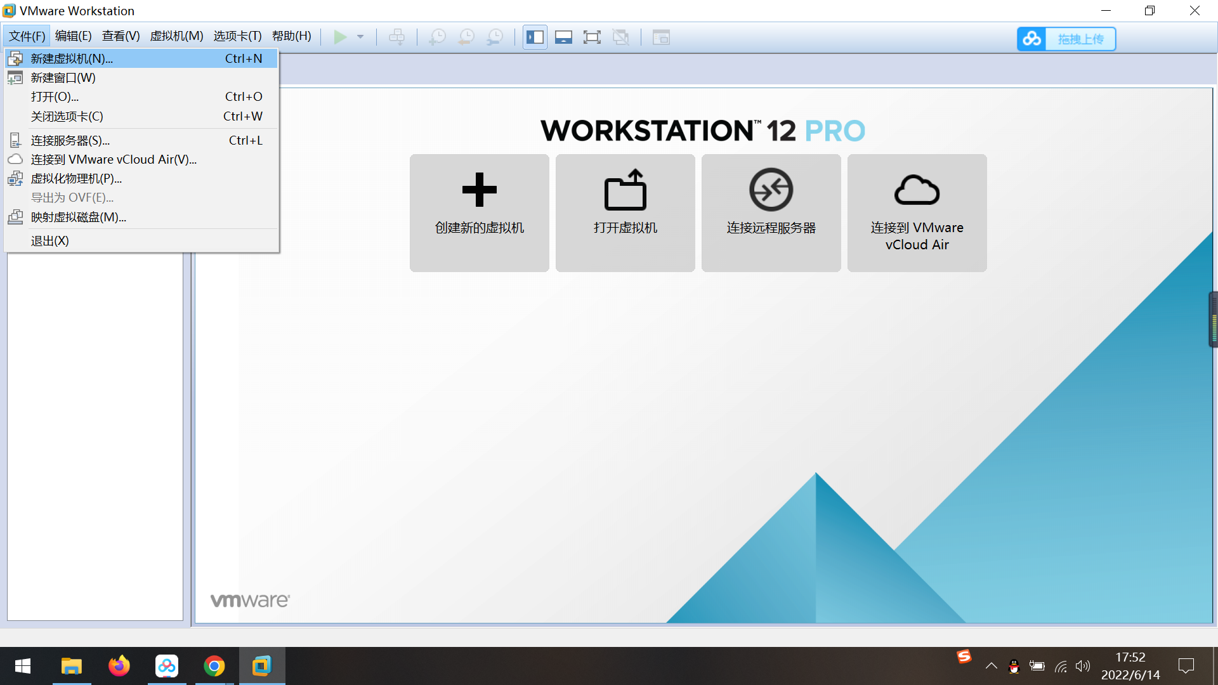This screenshot has width=1218, height=685.
Task: Click the Send Ctrl+Alt+Del toolbar icon
Action: 397,37
